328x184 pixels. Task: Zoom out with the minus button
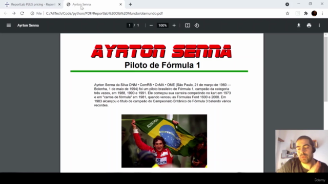151,26
